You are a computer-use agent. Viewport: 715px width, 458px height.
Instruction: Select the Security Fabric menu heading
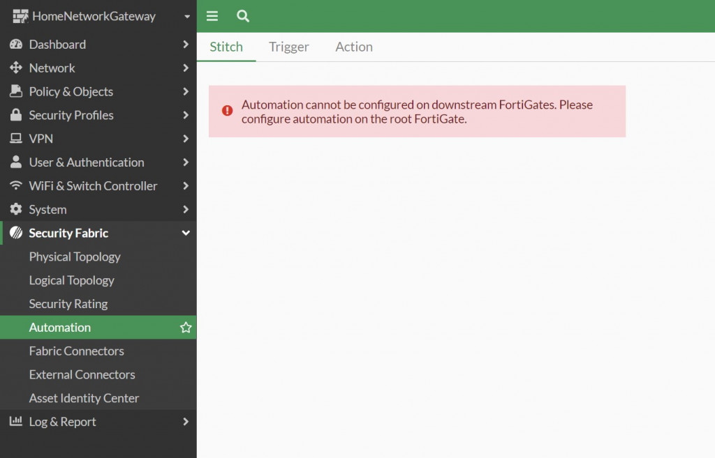98,233
